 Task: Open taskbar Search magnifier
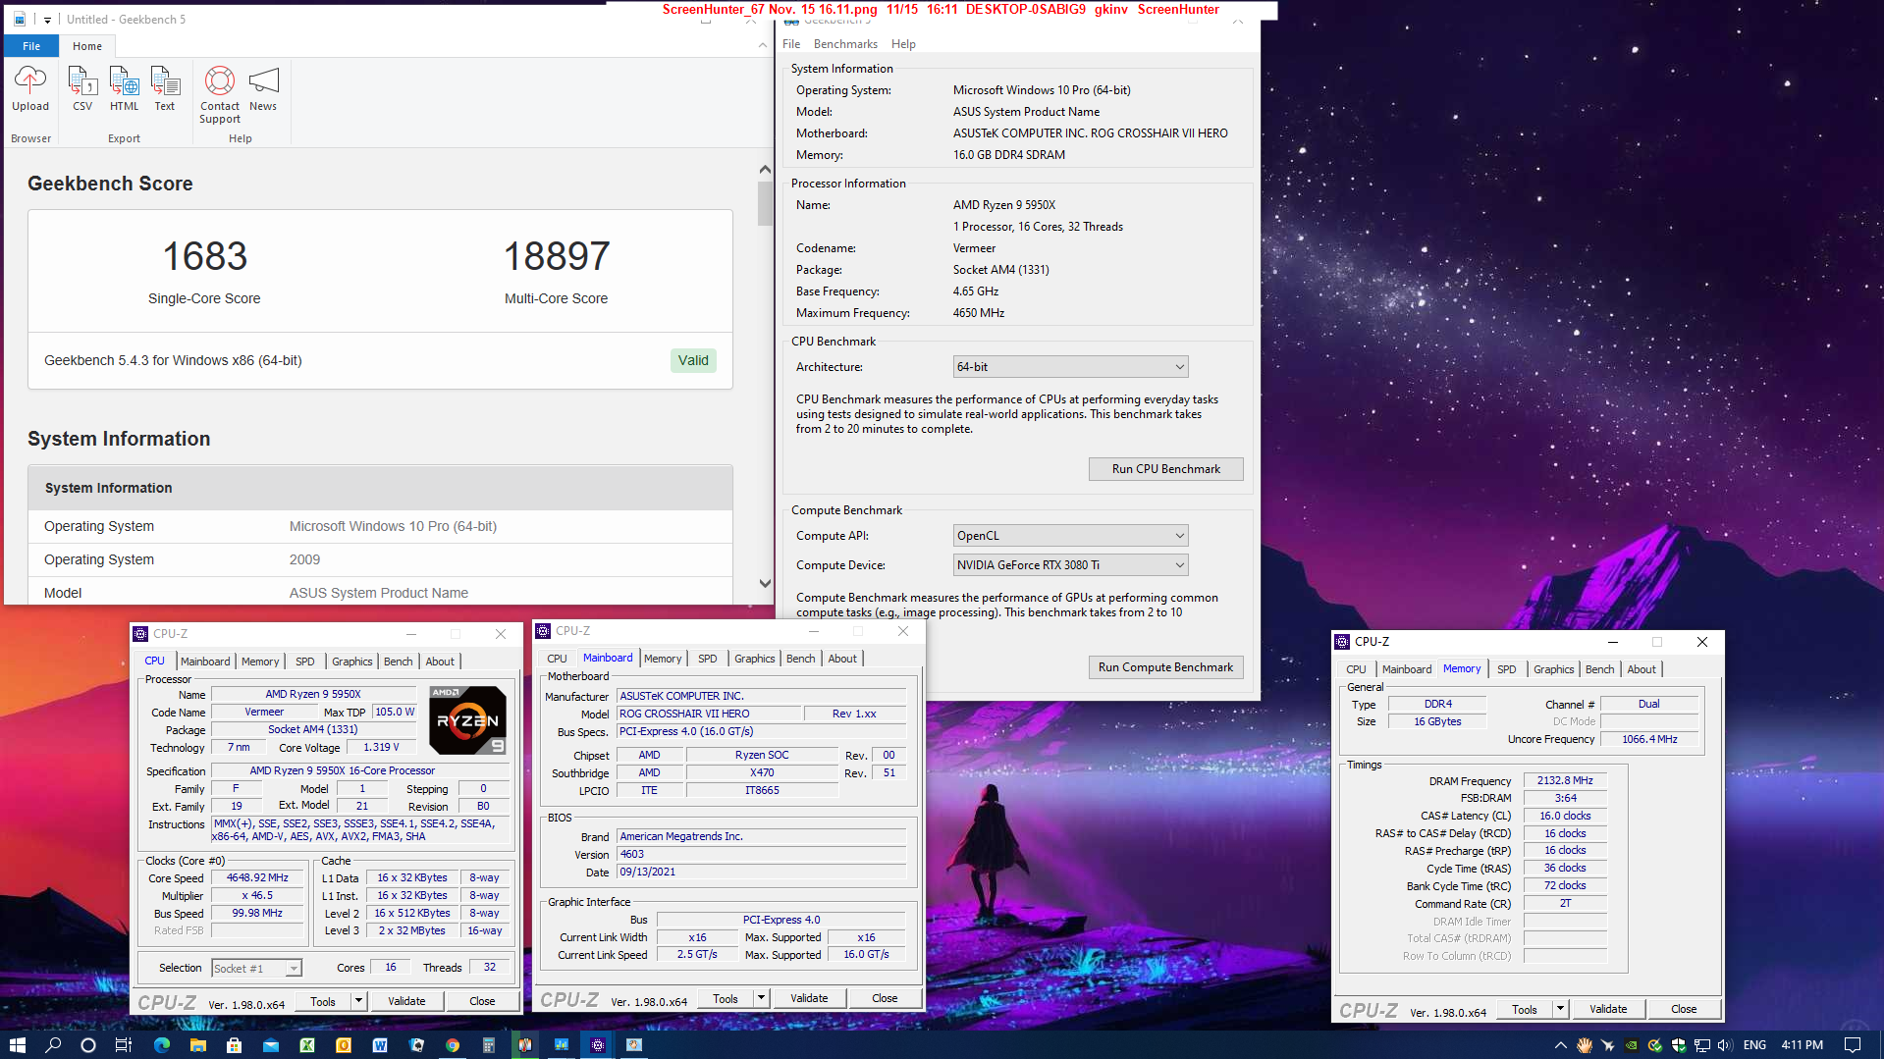(x=53, y=1044)
